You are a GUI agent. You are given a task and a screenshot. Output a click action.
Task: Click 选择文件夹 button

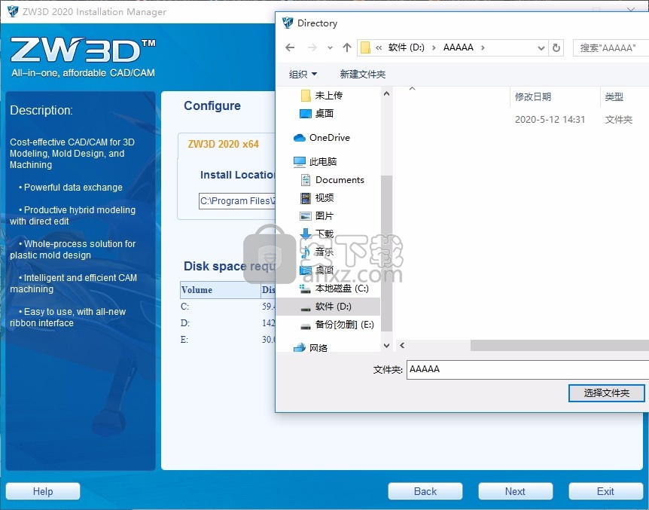tap(606, 393)
